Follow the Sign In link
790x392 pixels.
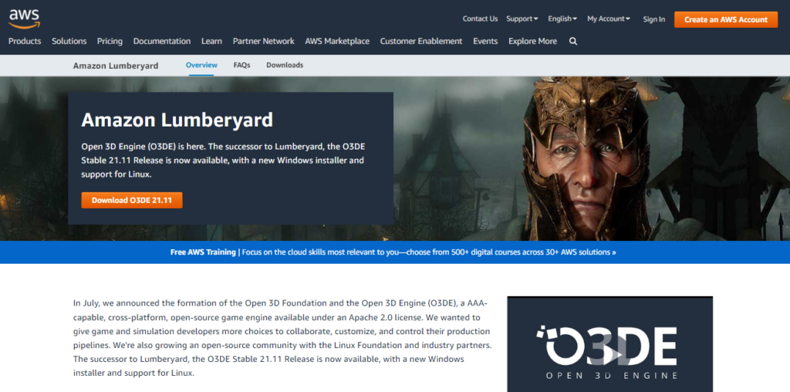(653, 19)
